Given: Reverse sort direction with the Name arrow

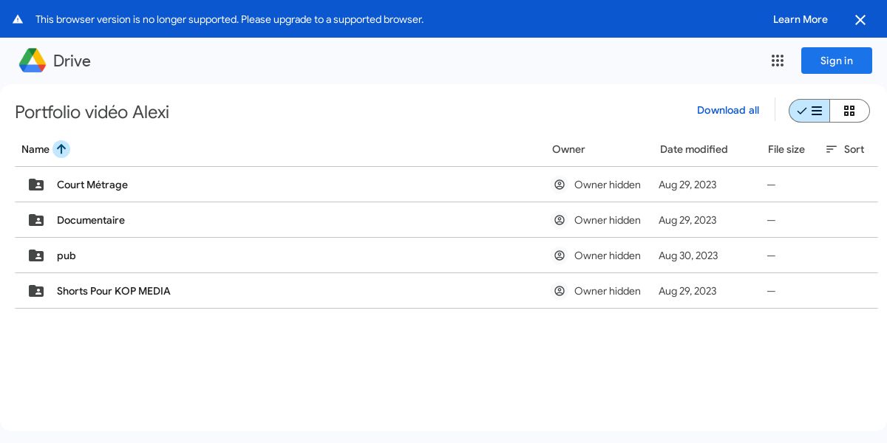Looking at the screenshot, I should tap(61, 149).
